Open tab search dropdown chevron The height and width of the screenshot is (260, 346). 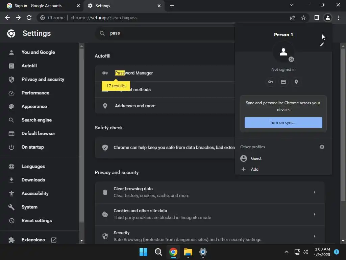tap(292, 5)
